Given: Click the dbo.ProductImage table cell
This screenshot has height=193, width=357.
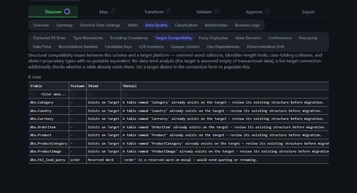Looking at the screenshot, I should point(48,151).
